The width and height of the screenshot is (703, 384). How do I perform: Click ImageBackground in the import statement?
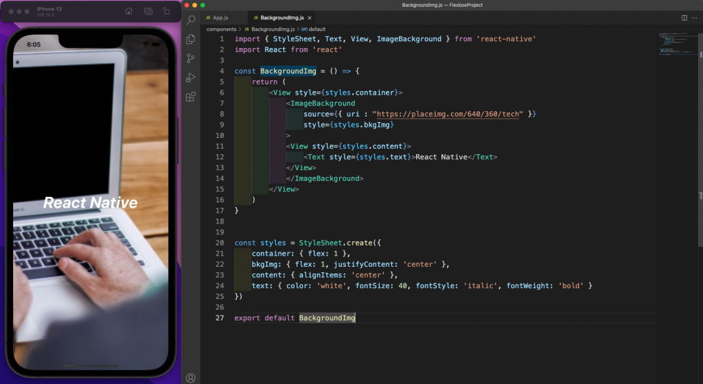409,39
